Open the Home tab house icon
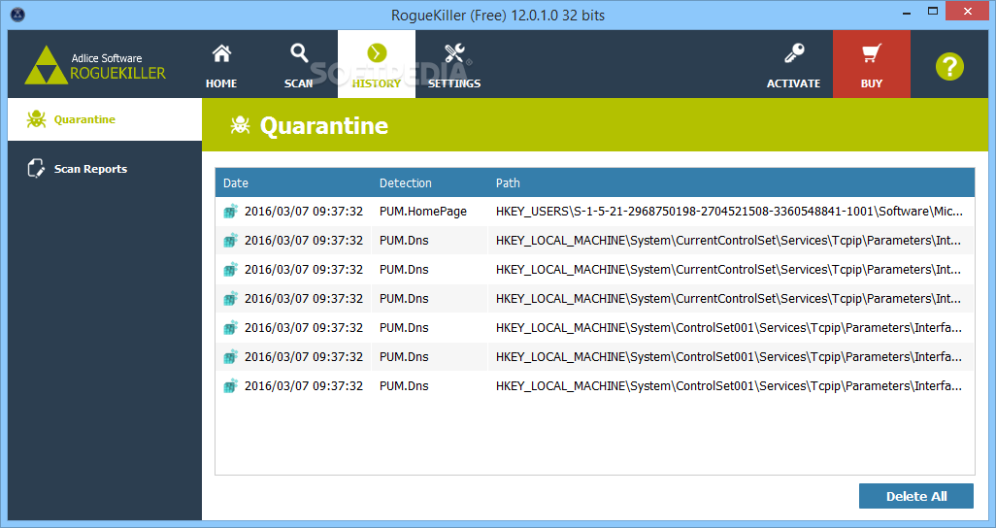 point(221,53)
